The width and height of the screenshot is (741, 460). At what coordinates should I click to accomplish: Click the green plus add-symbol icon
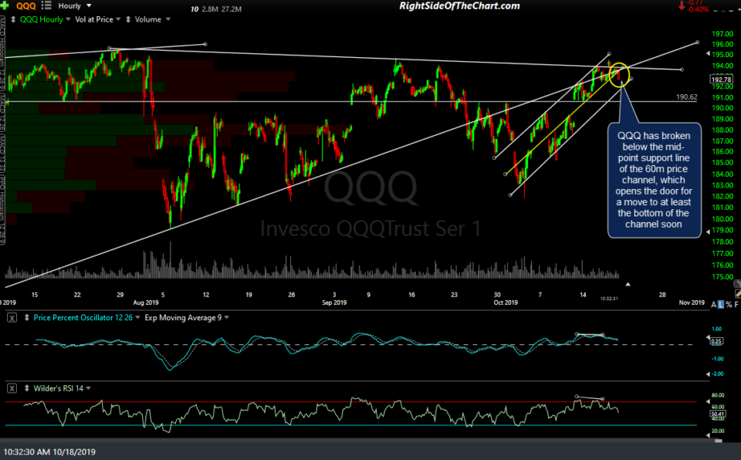pyautogui.click(x=5, y=5)
